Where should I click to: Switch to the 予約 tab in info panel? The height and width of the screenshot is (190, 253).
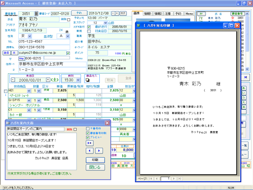pos(178,13)
